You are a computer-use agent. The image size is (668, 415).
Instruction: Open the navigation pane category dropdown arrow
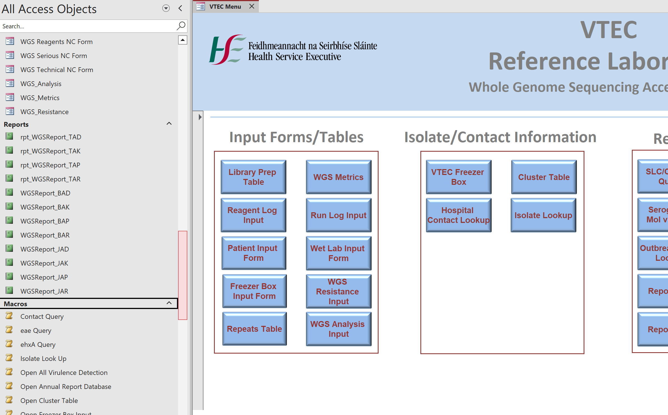click(166, 8)
